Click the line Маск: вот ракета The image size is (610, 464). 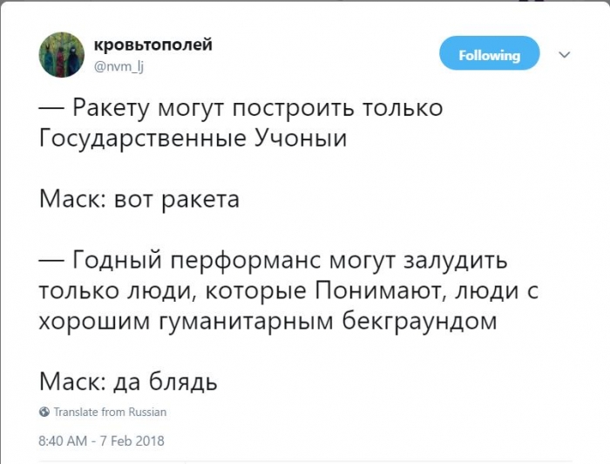[139, 200]
